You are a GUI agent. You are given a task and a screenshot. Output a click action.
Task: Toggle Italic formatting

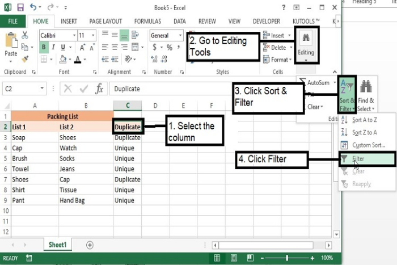coord(53,47)
